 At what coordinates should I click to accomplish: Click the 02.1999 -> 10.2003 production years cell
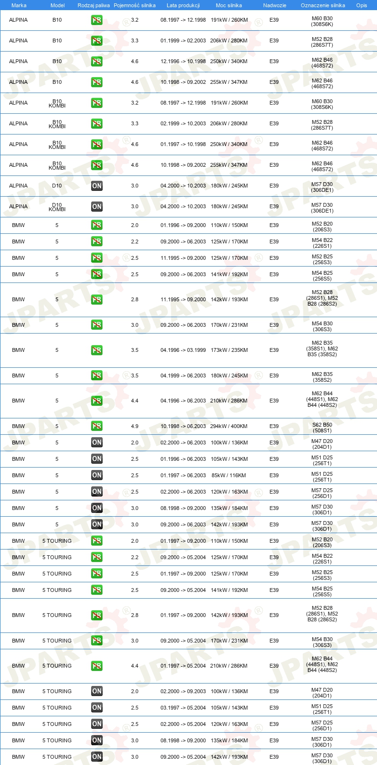coord(183,123)
